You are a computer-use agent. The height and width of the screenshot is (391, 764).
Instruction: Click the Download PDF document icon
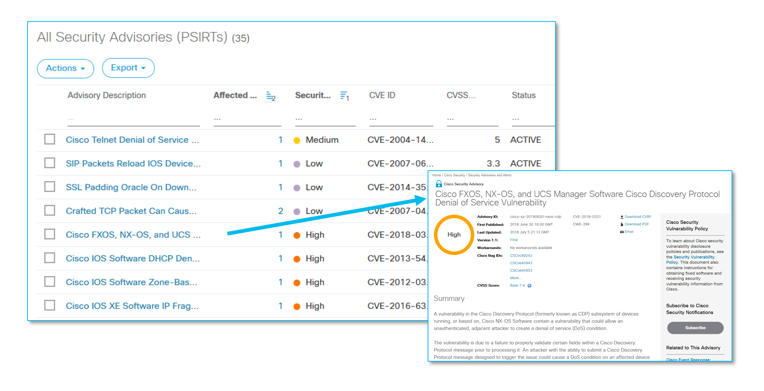(x=622, y=225)
